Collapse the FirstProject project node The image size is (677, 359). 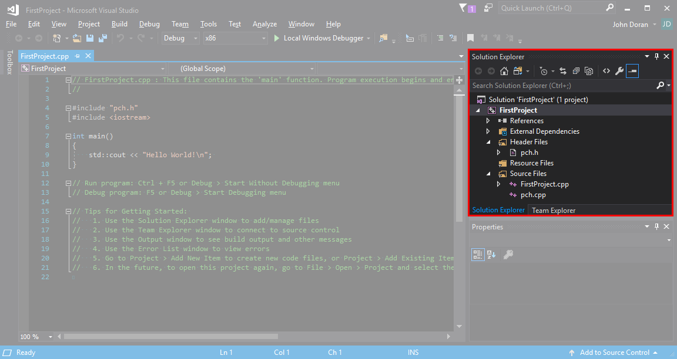478,110
